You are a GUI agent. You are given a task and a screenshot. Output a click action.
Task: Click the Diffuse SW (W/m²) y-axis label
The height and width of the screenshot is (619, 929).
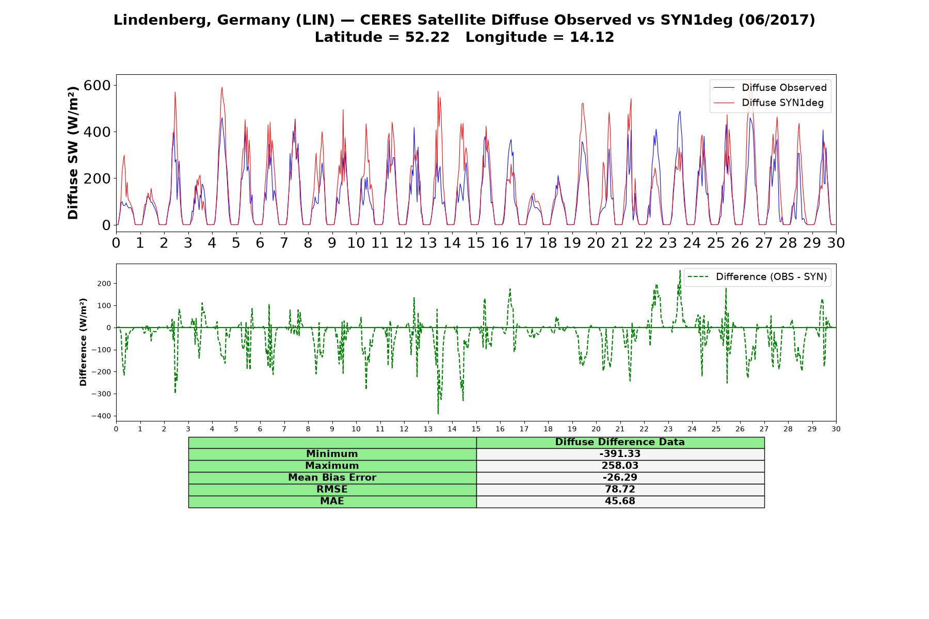click(73, 153)
